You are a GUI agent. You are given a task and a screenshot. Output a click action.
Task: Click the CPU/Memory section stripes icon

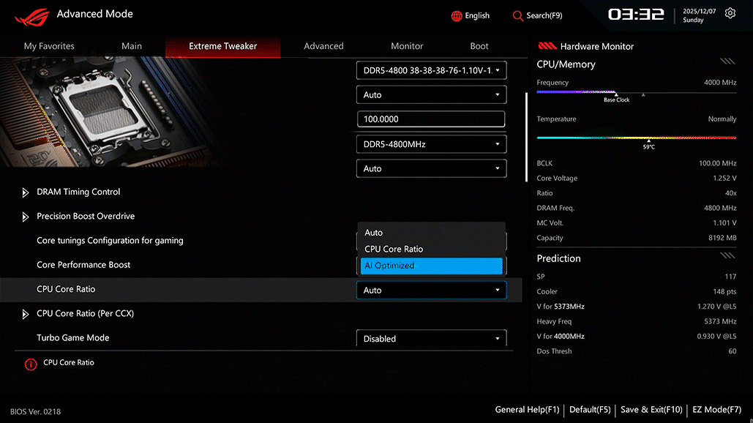[x=727, y=61]
